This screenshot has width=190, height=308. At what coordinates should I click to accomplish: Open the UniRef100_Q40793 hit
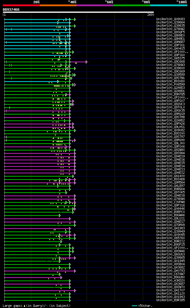[170, 271]
